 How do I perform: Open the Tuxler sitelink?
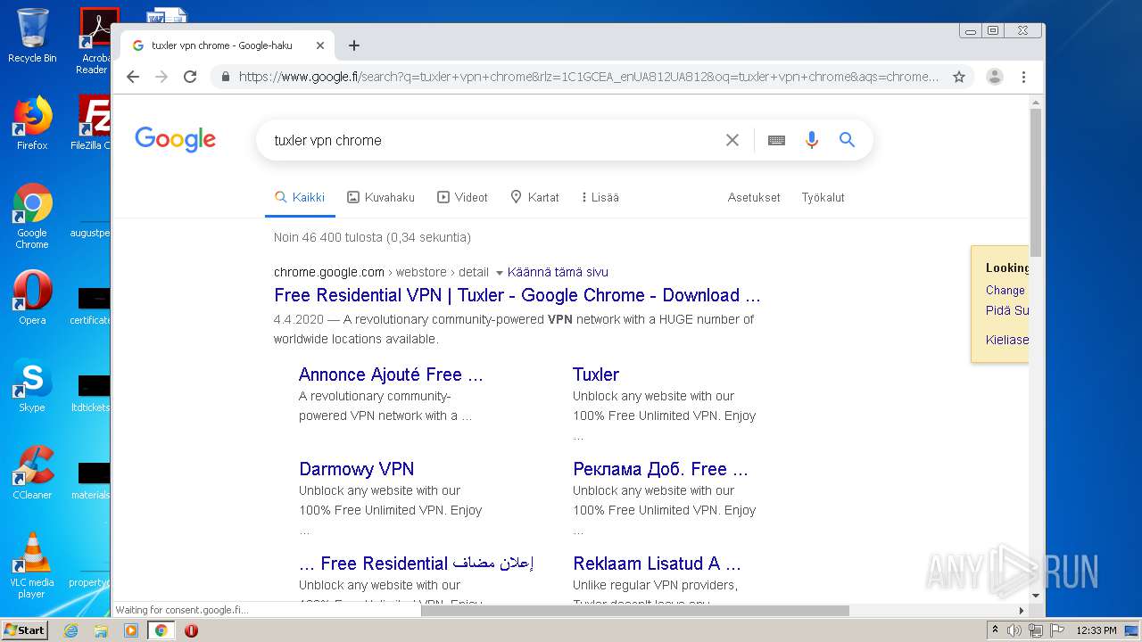click(596, 374)
